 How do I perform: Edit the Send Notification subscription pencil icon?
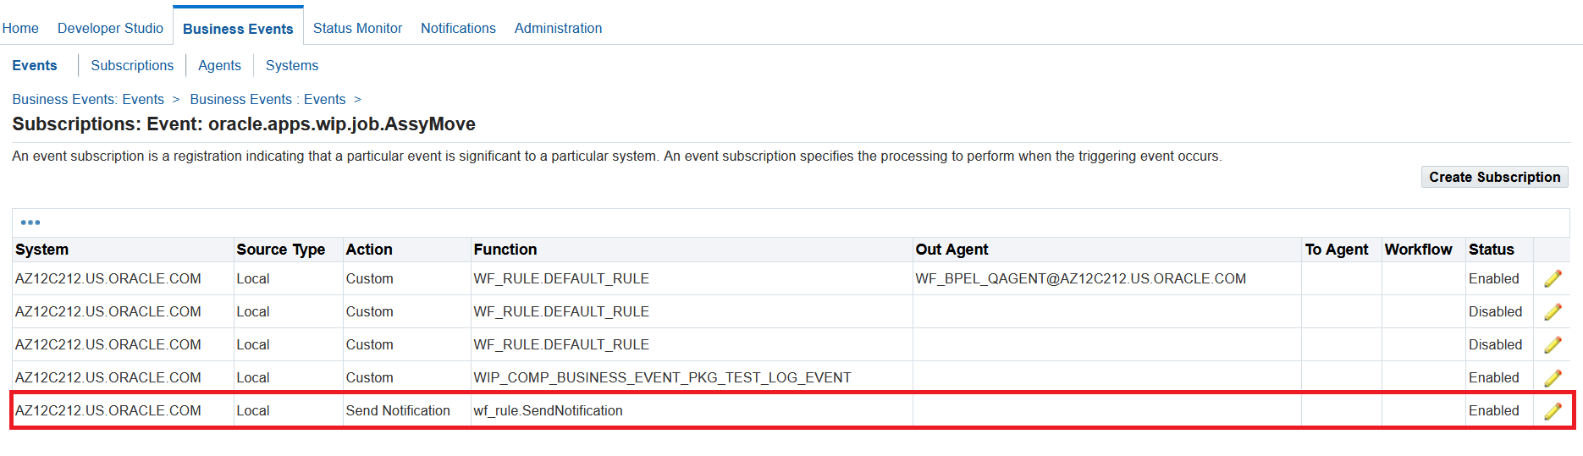pos(1553,411)
